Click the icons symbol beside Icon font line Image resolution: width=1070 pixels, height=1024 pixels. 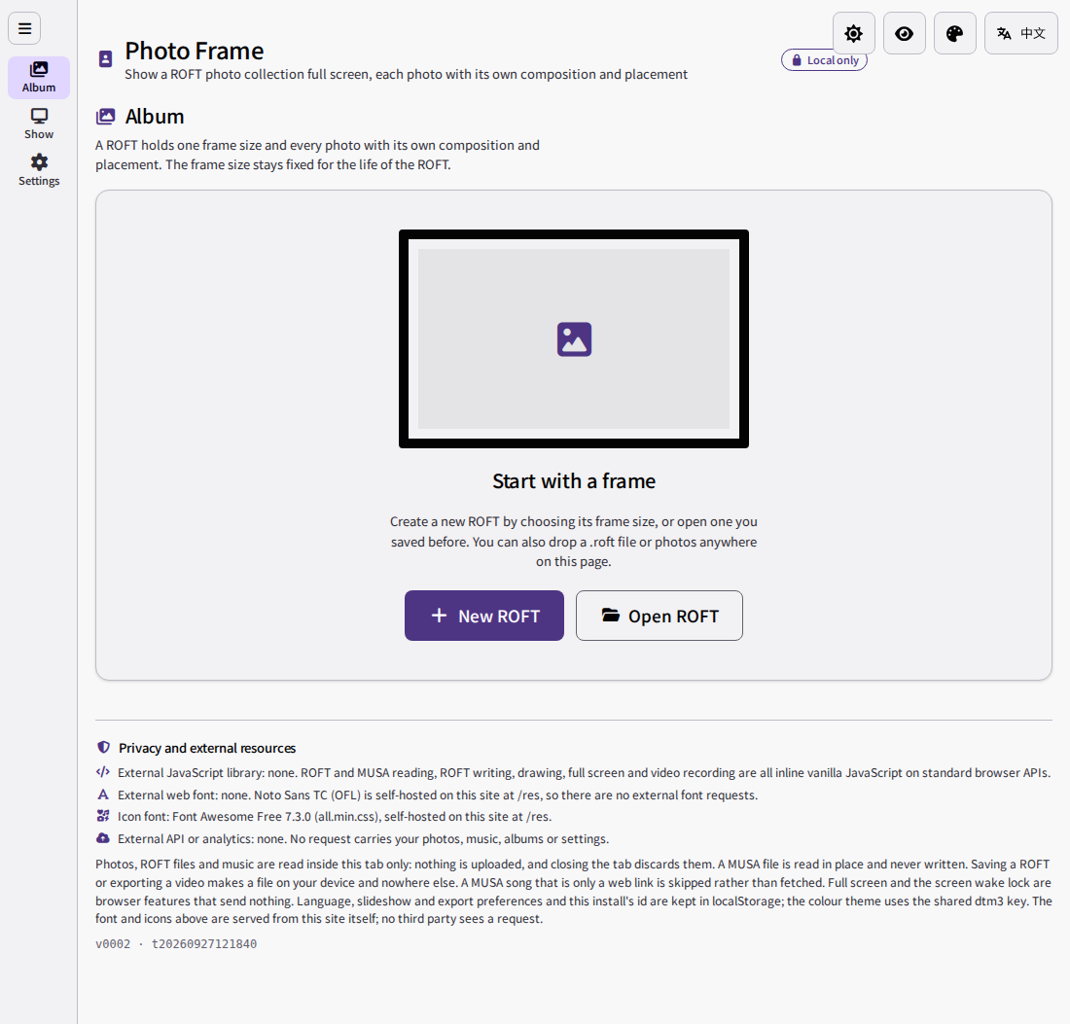[x=103, y=816]
